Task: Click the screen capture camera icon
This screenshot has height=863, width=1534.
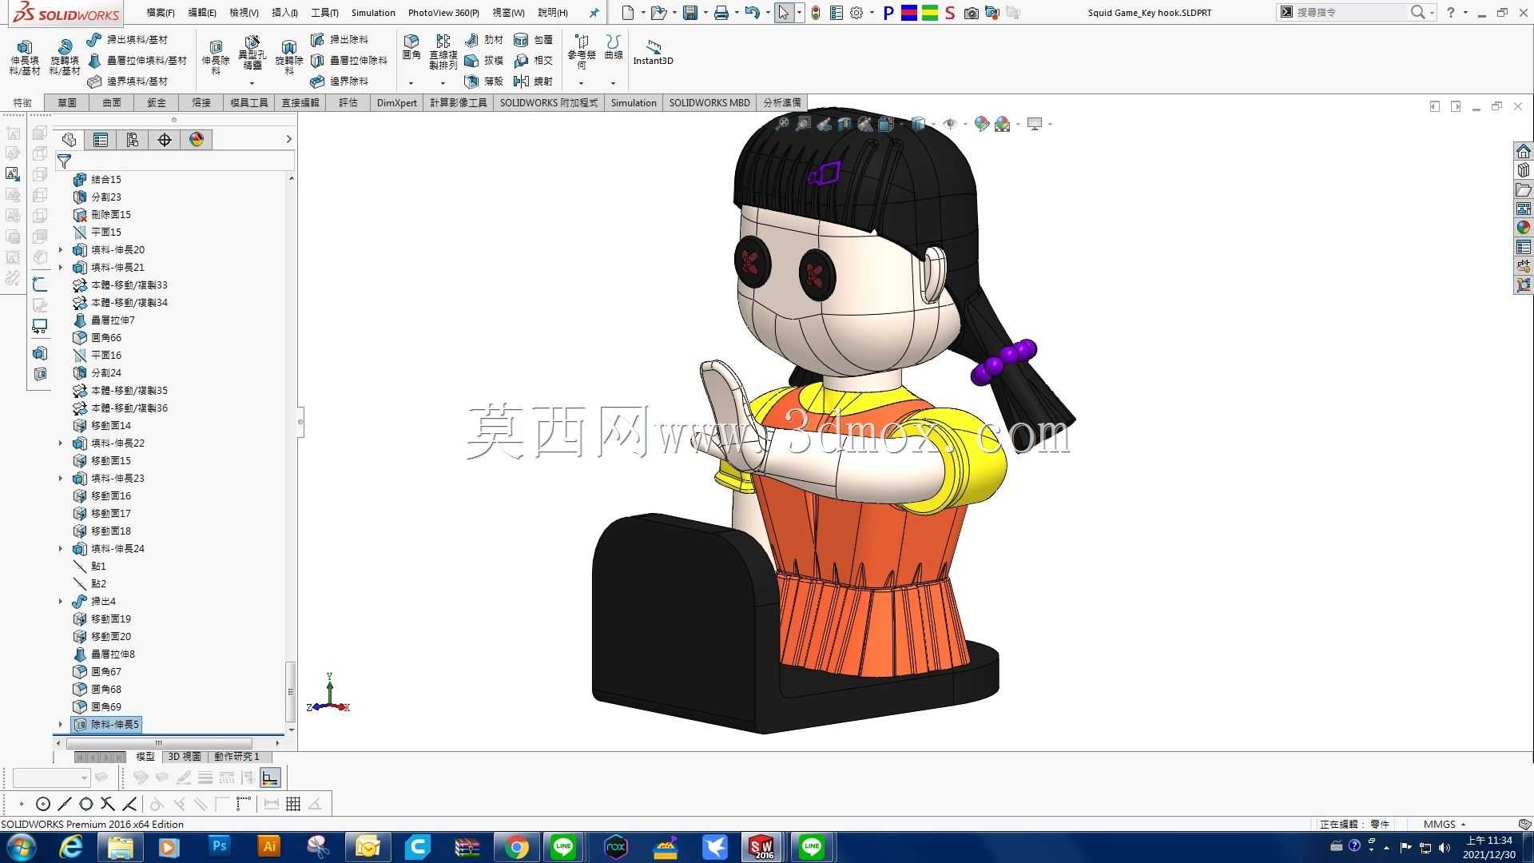Action: click(972, 13)
